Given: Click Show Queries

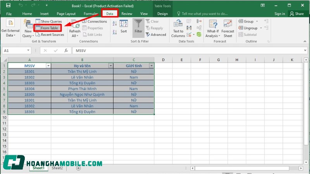Looking at the screenshot, I should click(49, 21).
